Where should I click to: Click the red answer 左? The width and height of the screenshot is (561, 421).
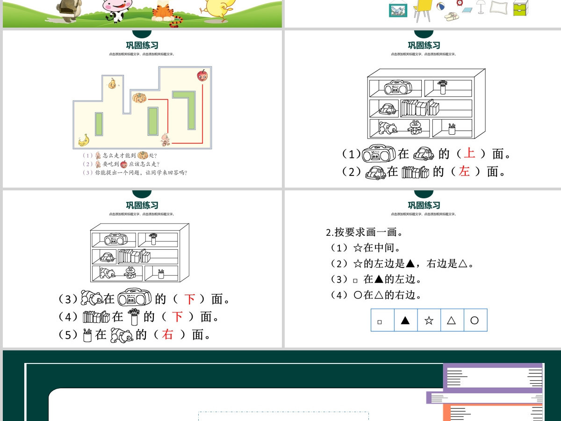click(464, 171)
